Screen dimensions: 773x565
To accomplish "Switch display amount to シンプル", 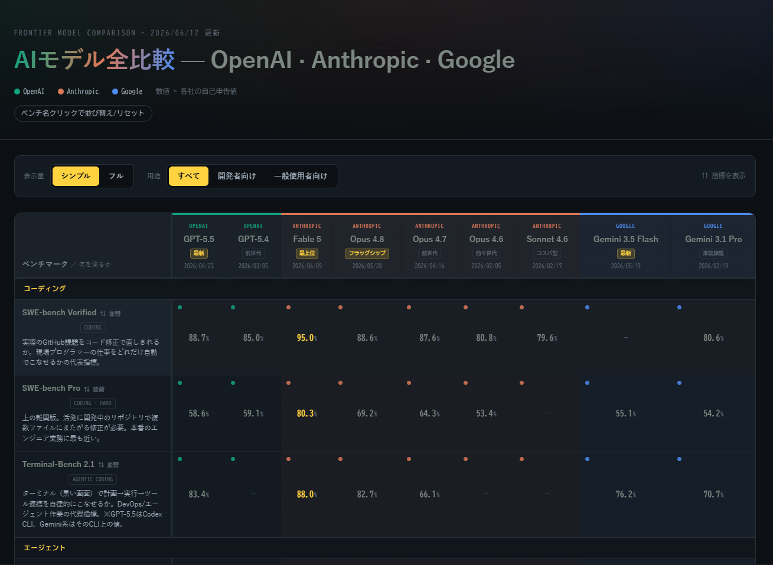I will pos(76,176).
